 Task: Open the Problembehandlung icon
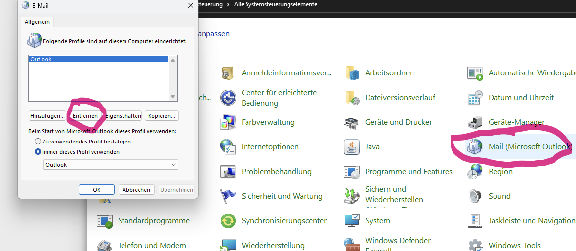[228, 172]
